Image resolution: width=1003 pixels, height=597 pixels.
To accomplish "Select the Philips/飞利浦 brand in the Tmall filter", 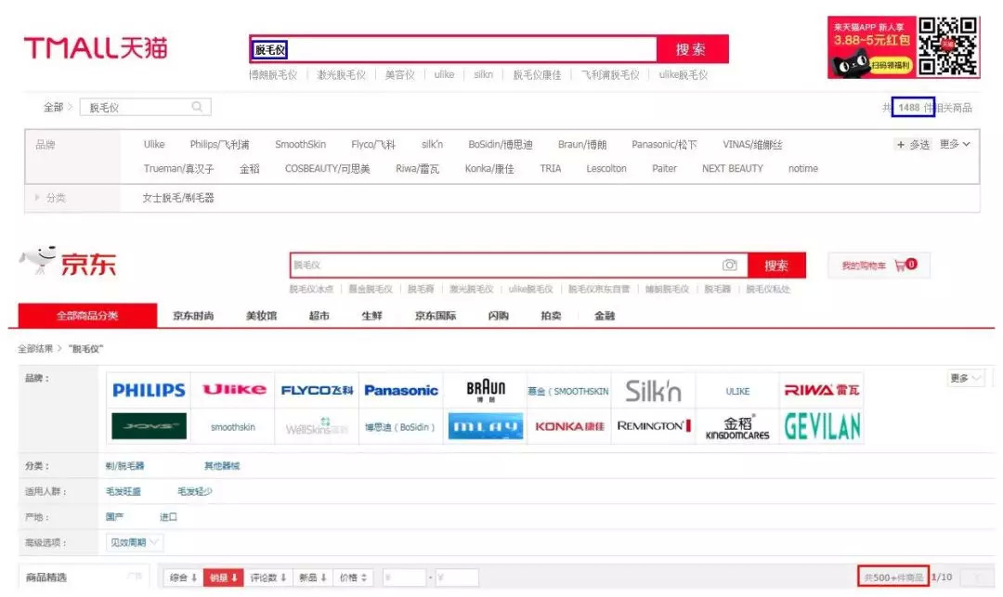I will tap(219, 145).
